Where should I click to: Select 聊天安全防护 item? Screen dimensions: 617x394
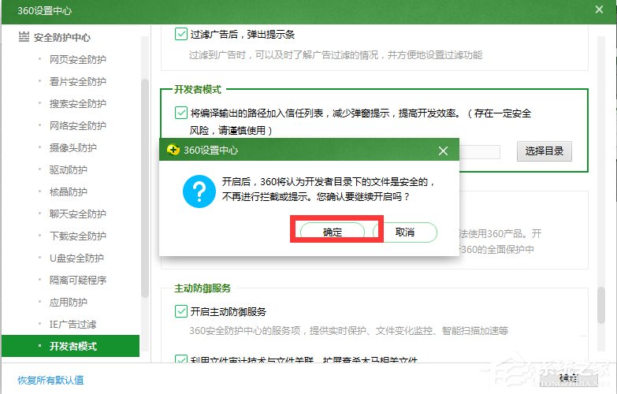77,214
